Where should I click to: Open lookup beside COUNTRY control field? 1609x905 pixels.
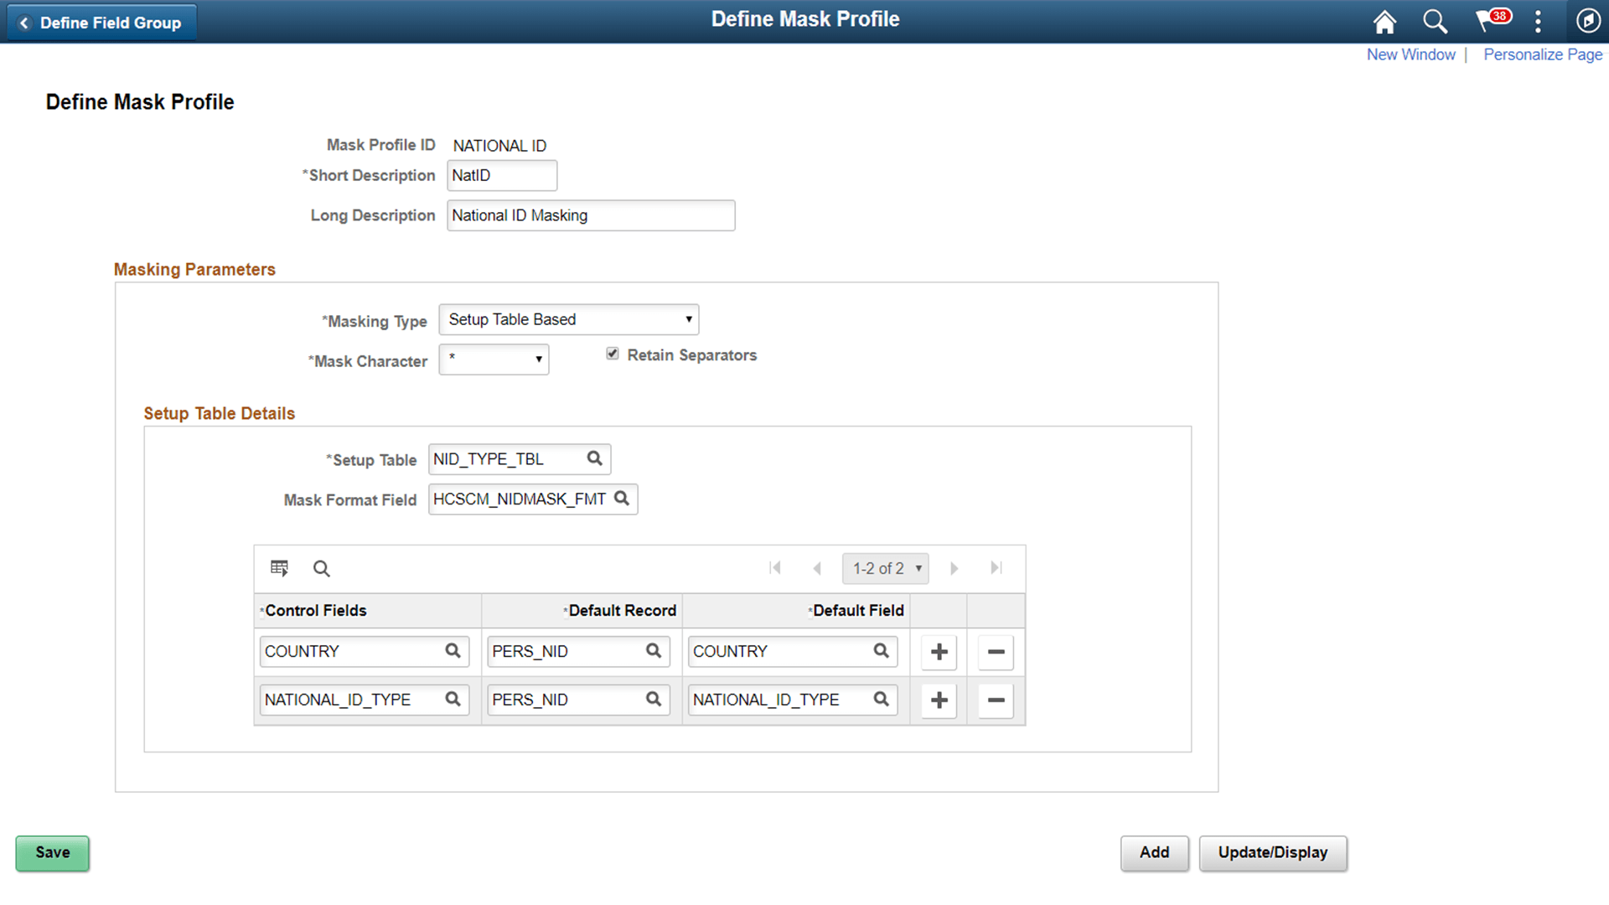click(x=453, y=651)
